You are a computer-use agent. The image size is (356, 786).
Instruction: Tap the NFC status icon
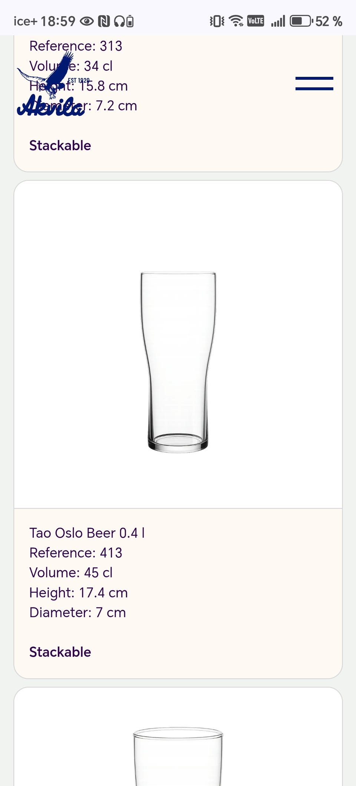[x=104, y=21]
